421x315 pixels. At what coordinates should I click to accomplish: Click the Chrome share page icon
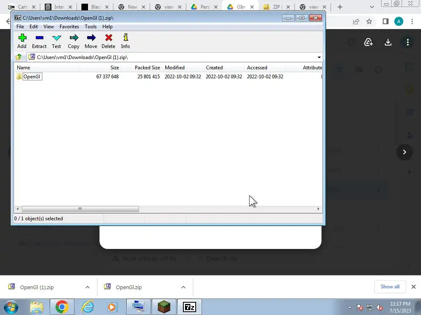[x=356, y=21]
